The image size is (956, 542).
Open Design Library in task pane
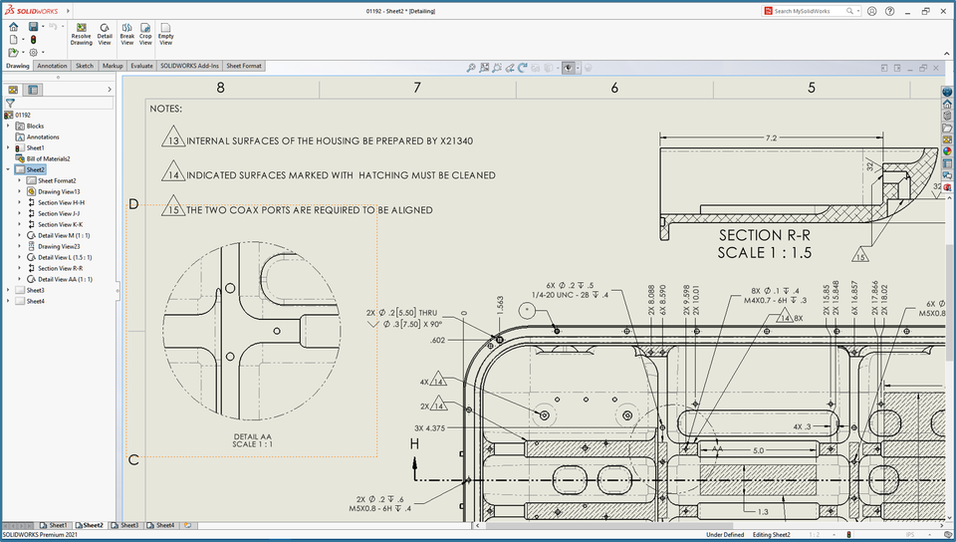947,116
